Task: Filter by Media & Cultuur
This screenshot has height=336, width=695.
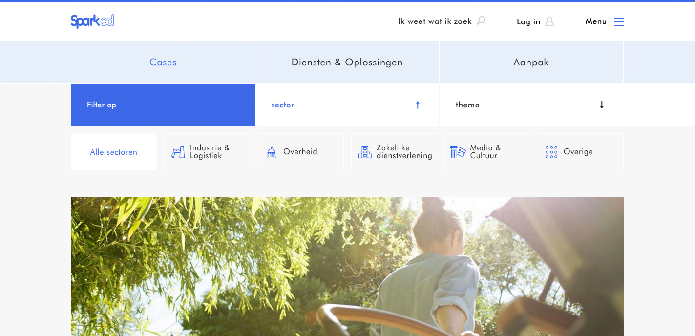Action: click(487, 152)
